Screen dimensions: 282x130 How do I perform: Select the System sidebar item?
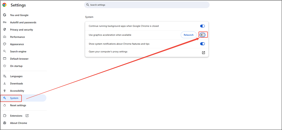tap(23, 98)
